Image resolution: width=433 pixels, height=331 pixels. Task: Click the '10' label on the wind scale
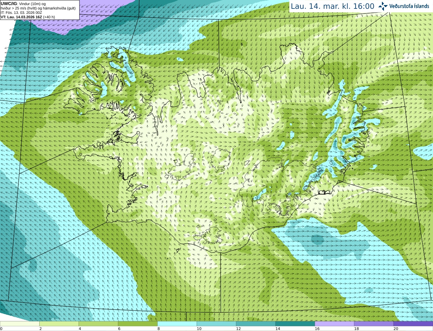tap(199, 329)
